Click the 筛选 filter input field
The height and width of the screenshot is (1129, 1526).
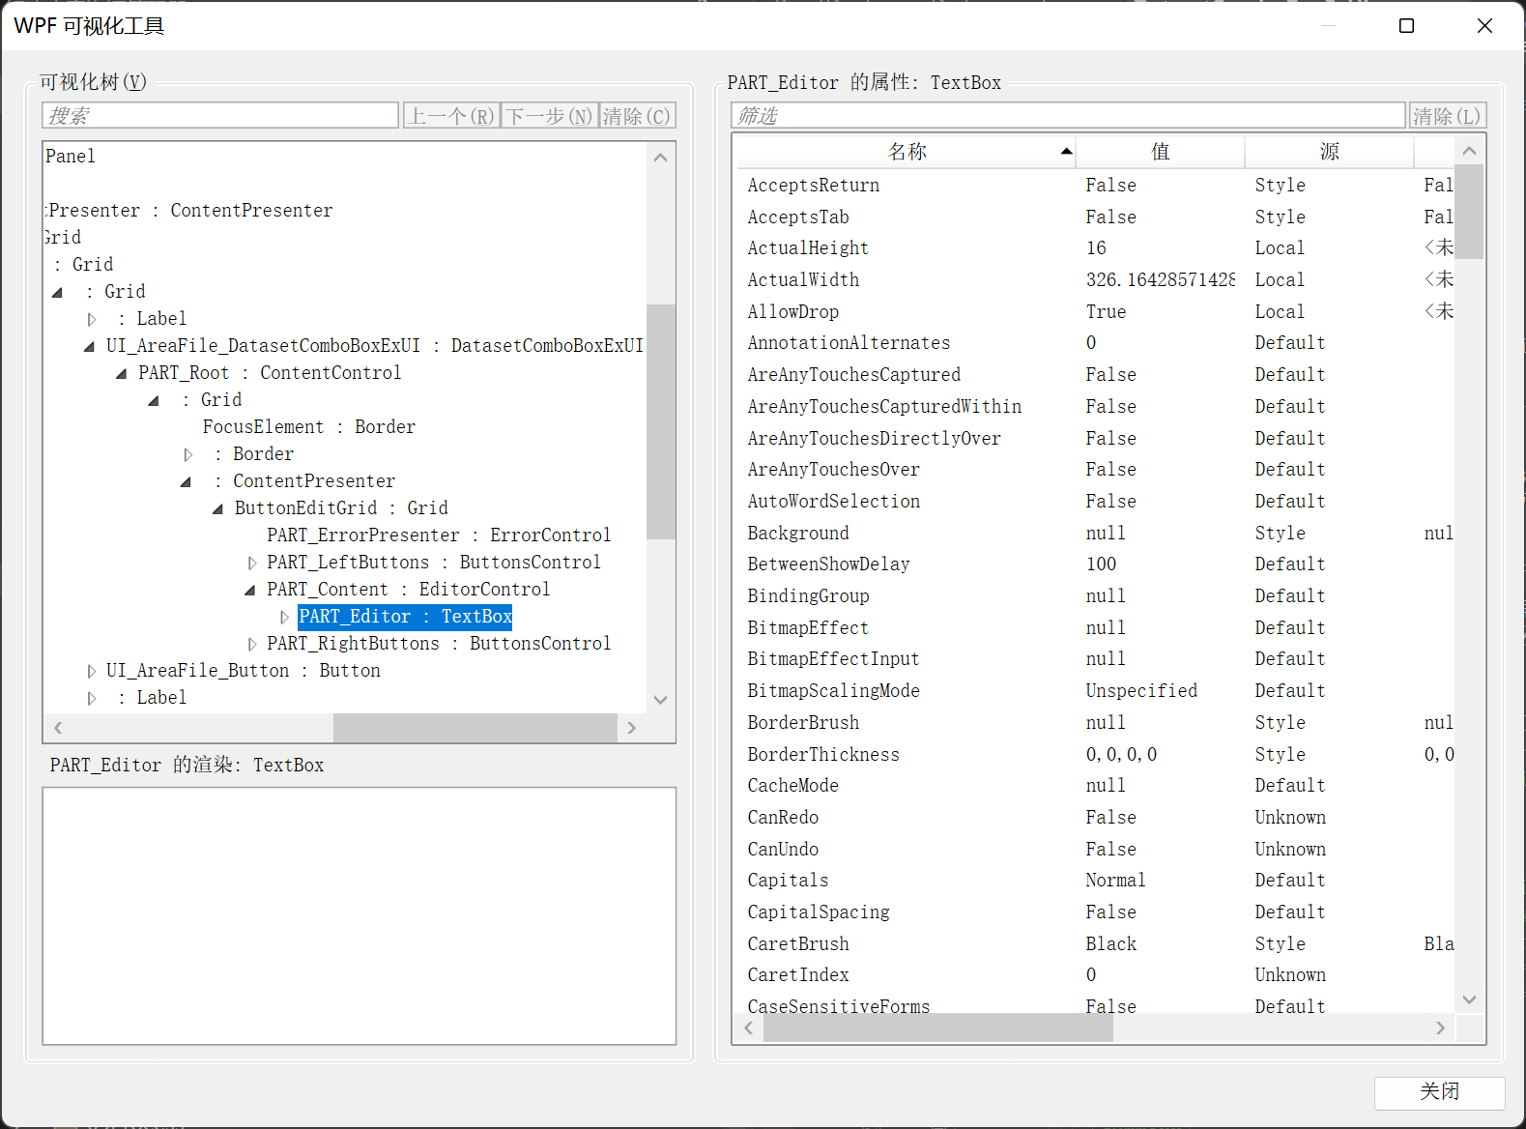tap(1068, 116)
